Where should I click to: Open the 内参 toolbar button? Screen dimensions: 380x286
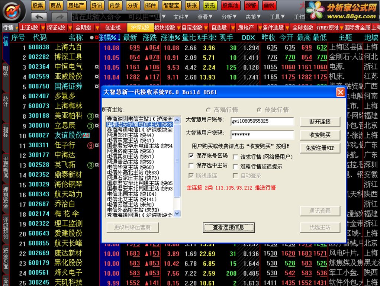[x=115, y=5]
